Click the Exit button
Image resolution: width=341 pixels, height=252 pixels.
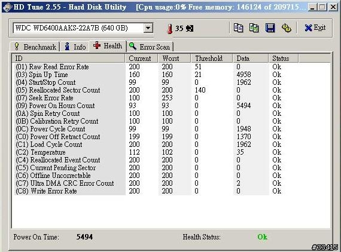coord(315,28)
